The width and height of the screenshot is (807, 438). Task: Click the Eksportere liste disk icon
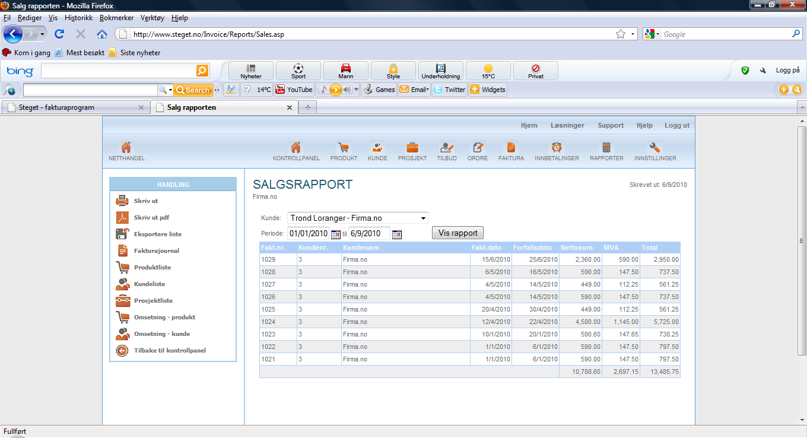[x=122, y=234]
